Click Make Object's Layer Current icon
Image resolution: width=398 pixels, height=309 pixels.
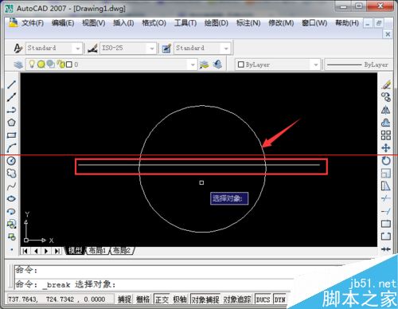[205, 65]
